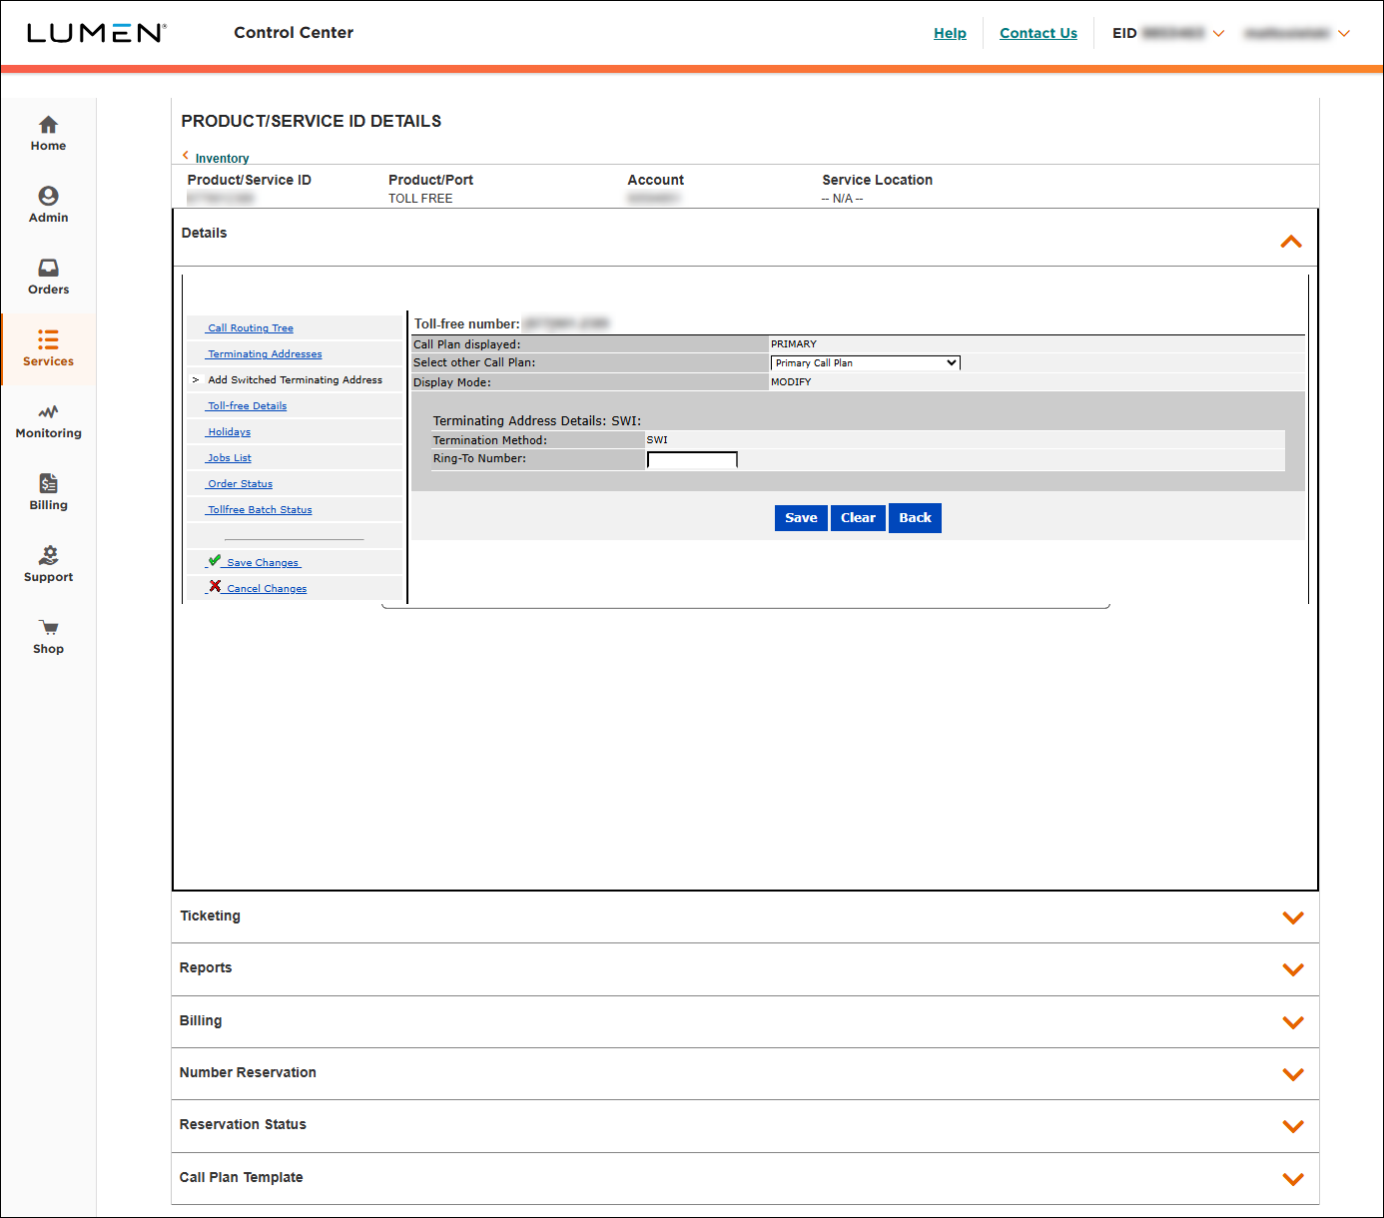Screen dimensions: 1384x1218
Task: Select the Services navigation item
Action: [x=48, y=350]
